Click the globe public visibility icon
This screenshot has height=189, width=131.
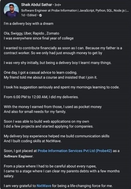pyautogui.click(x=41, y=15)
